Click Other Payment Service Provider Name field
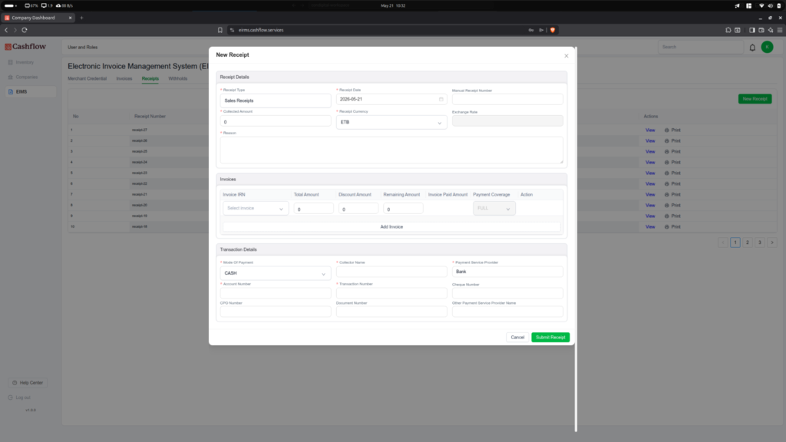The image size is (786, 442). click(507, 312)
